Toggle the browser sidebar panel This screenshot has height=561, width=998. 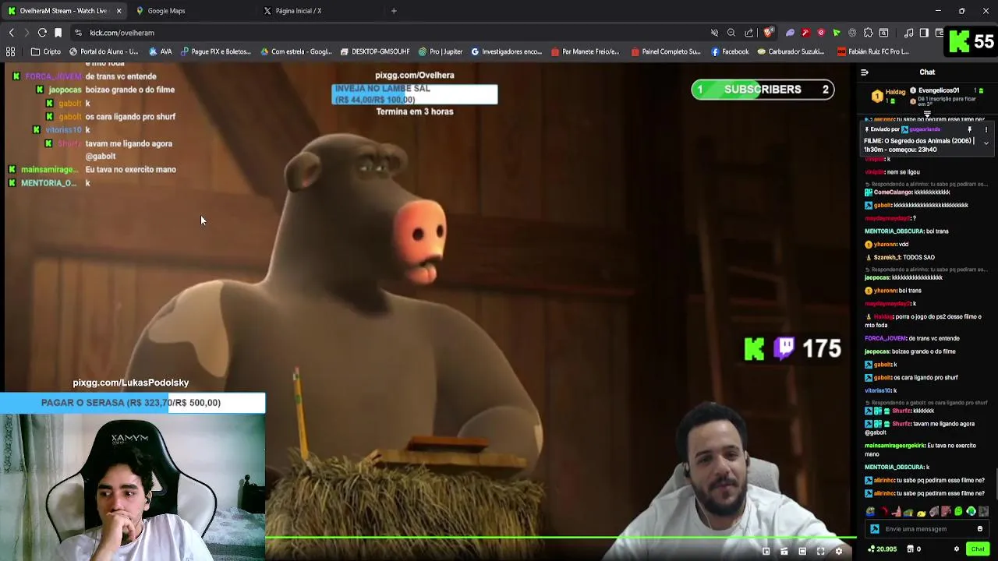pyautogui.click(x=924, y=33)
